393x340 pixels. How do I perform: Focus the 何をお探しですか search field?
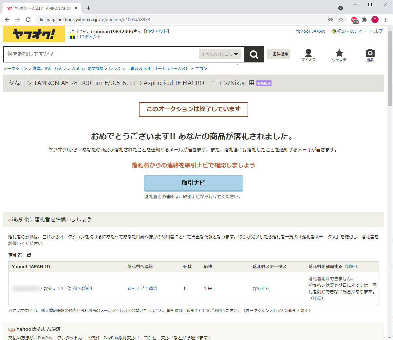(102, 54)
